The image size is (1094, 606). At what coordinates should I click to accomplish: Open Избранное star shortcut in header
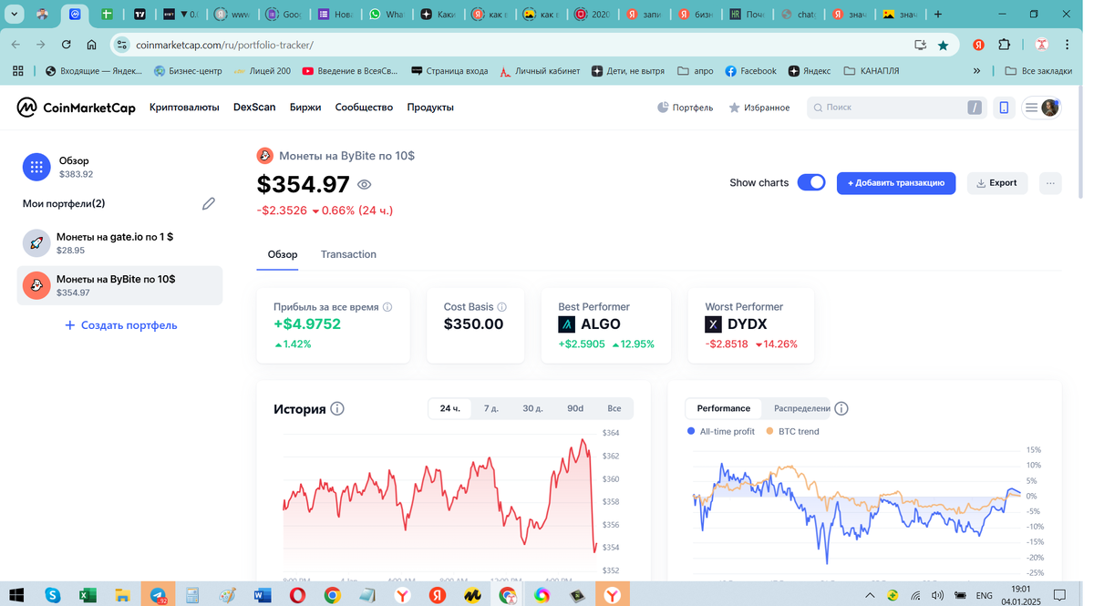coord(759,108)
